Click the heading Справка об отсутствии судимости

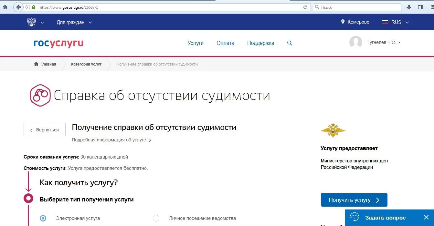pyautogui.click(x=162, y=96)
